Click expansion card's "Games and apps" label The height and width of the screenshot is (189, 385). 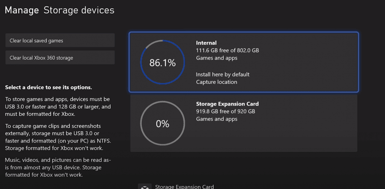pos(217,119)
